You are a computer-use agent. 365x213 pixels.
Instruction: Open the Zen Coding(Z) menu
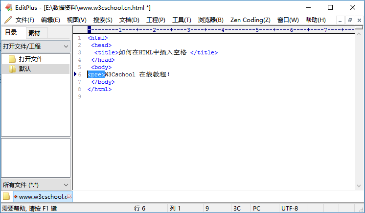(250, 20)
